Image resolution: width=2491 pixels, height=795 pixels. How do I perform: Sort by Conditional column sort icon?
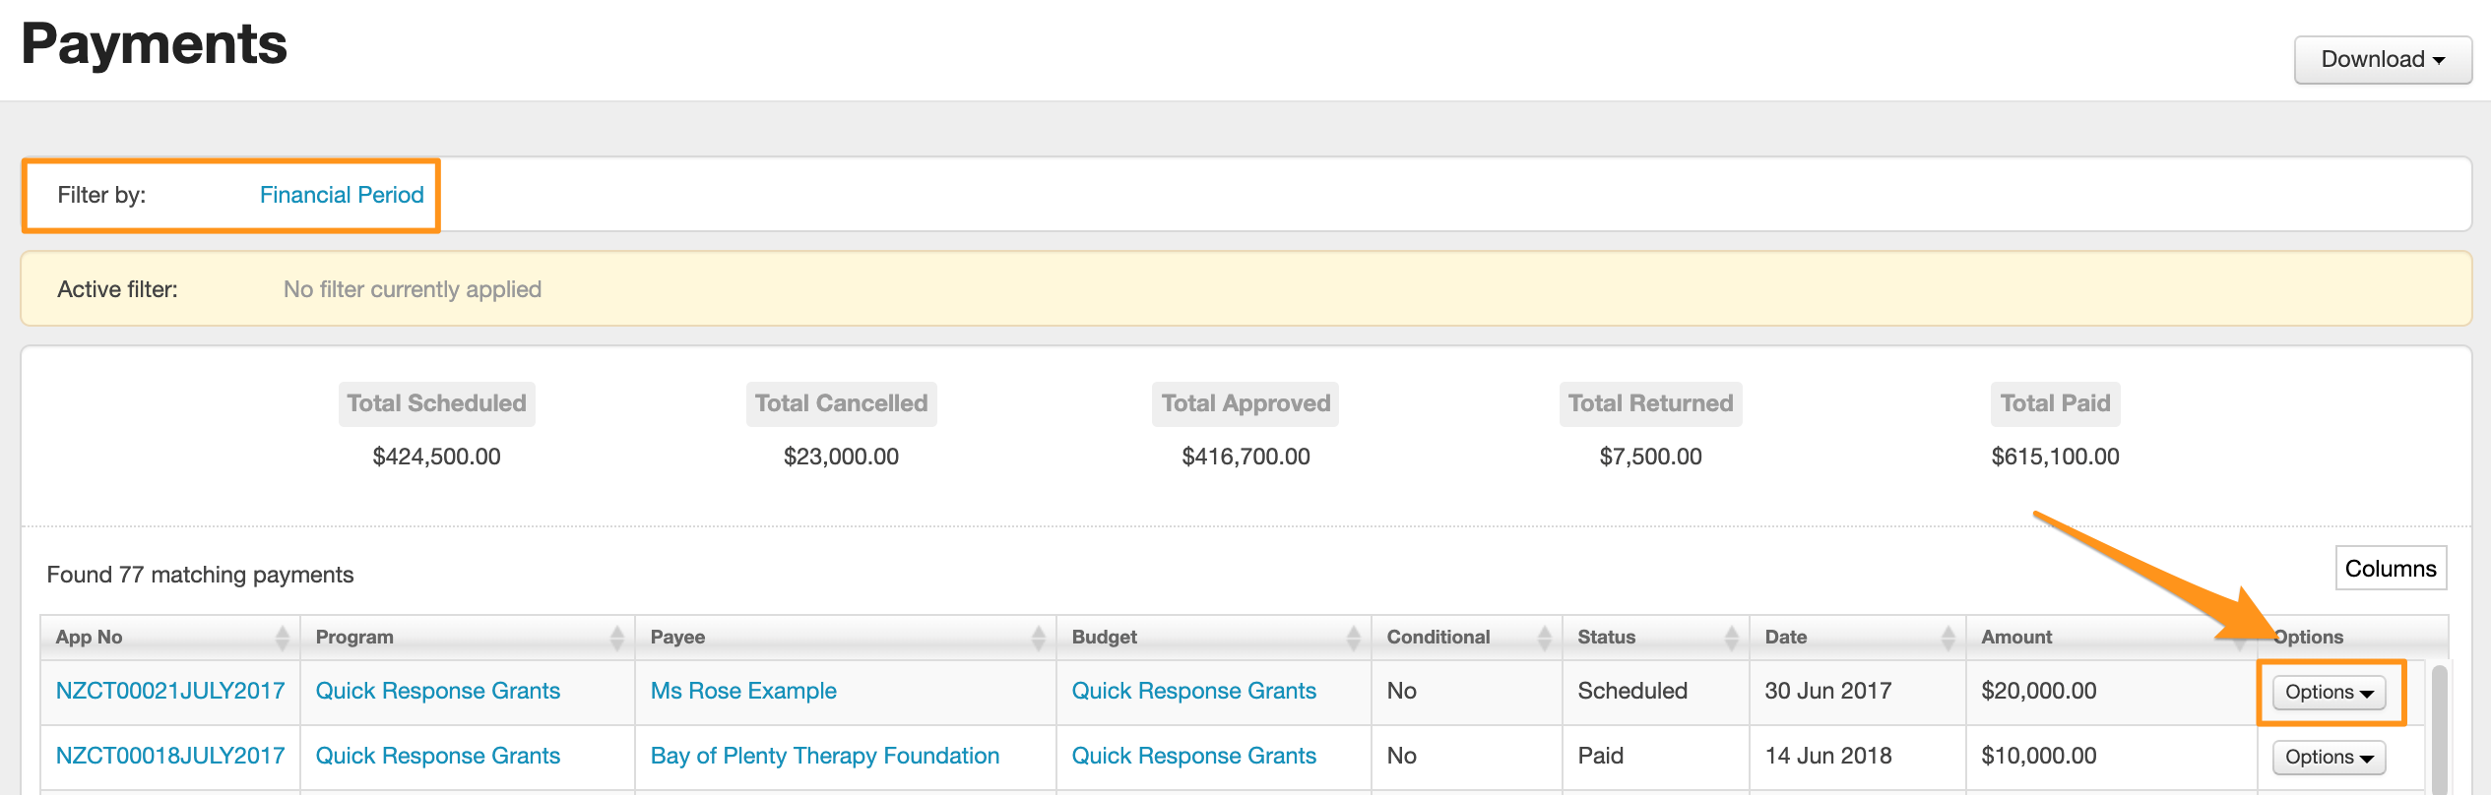pos(1544,638)
